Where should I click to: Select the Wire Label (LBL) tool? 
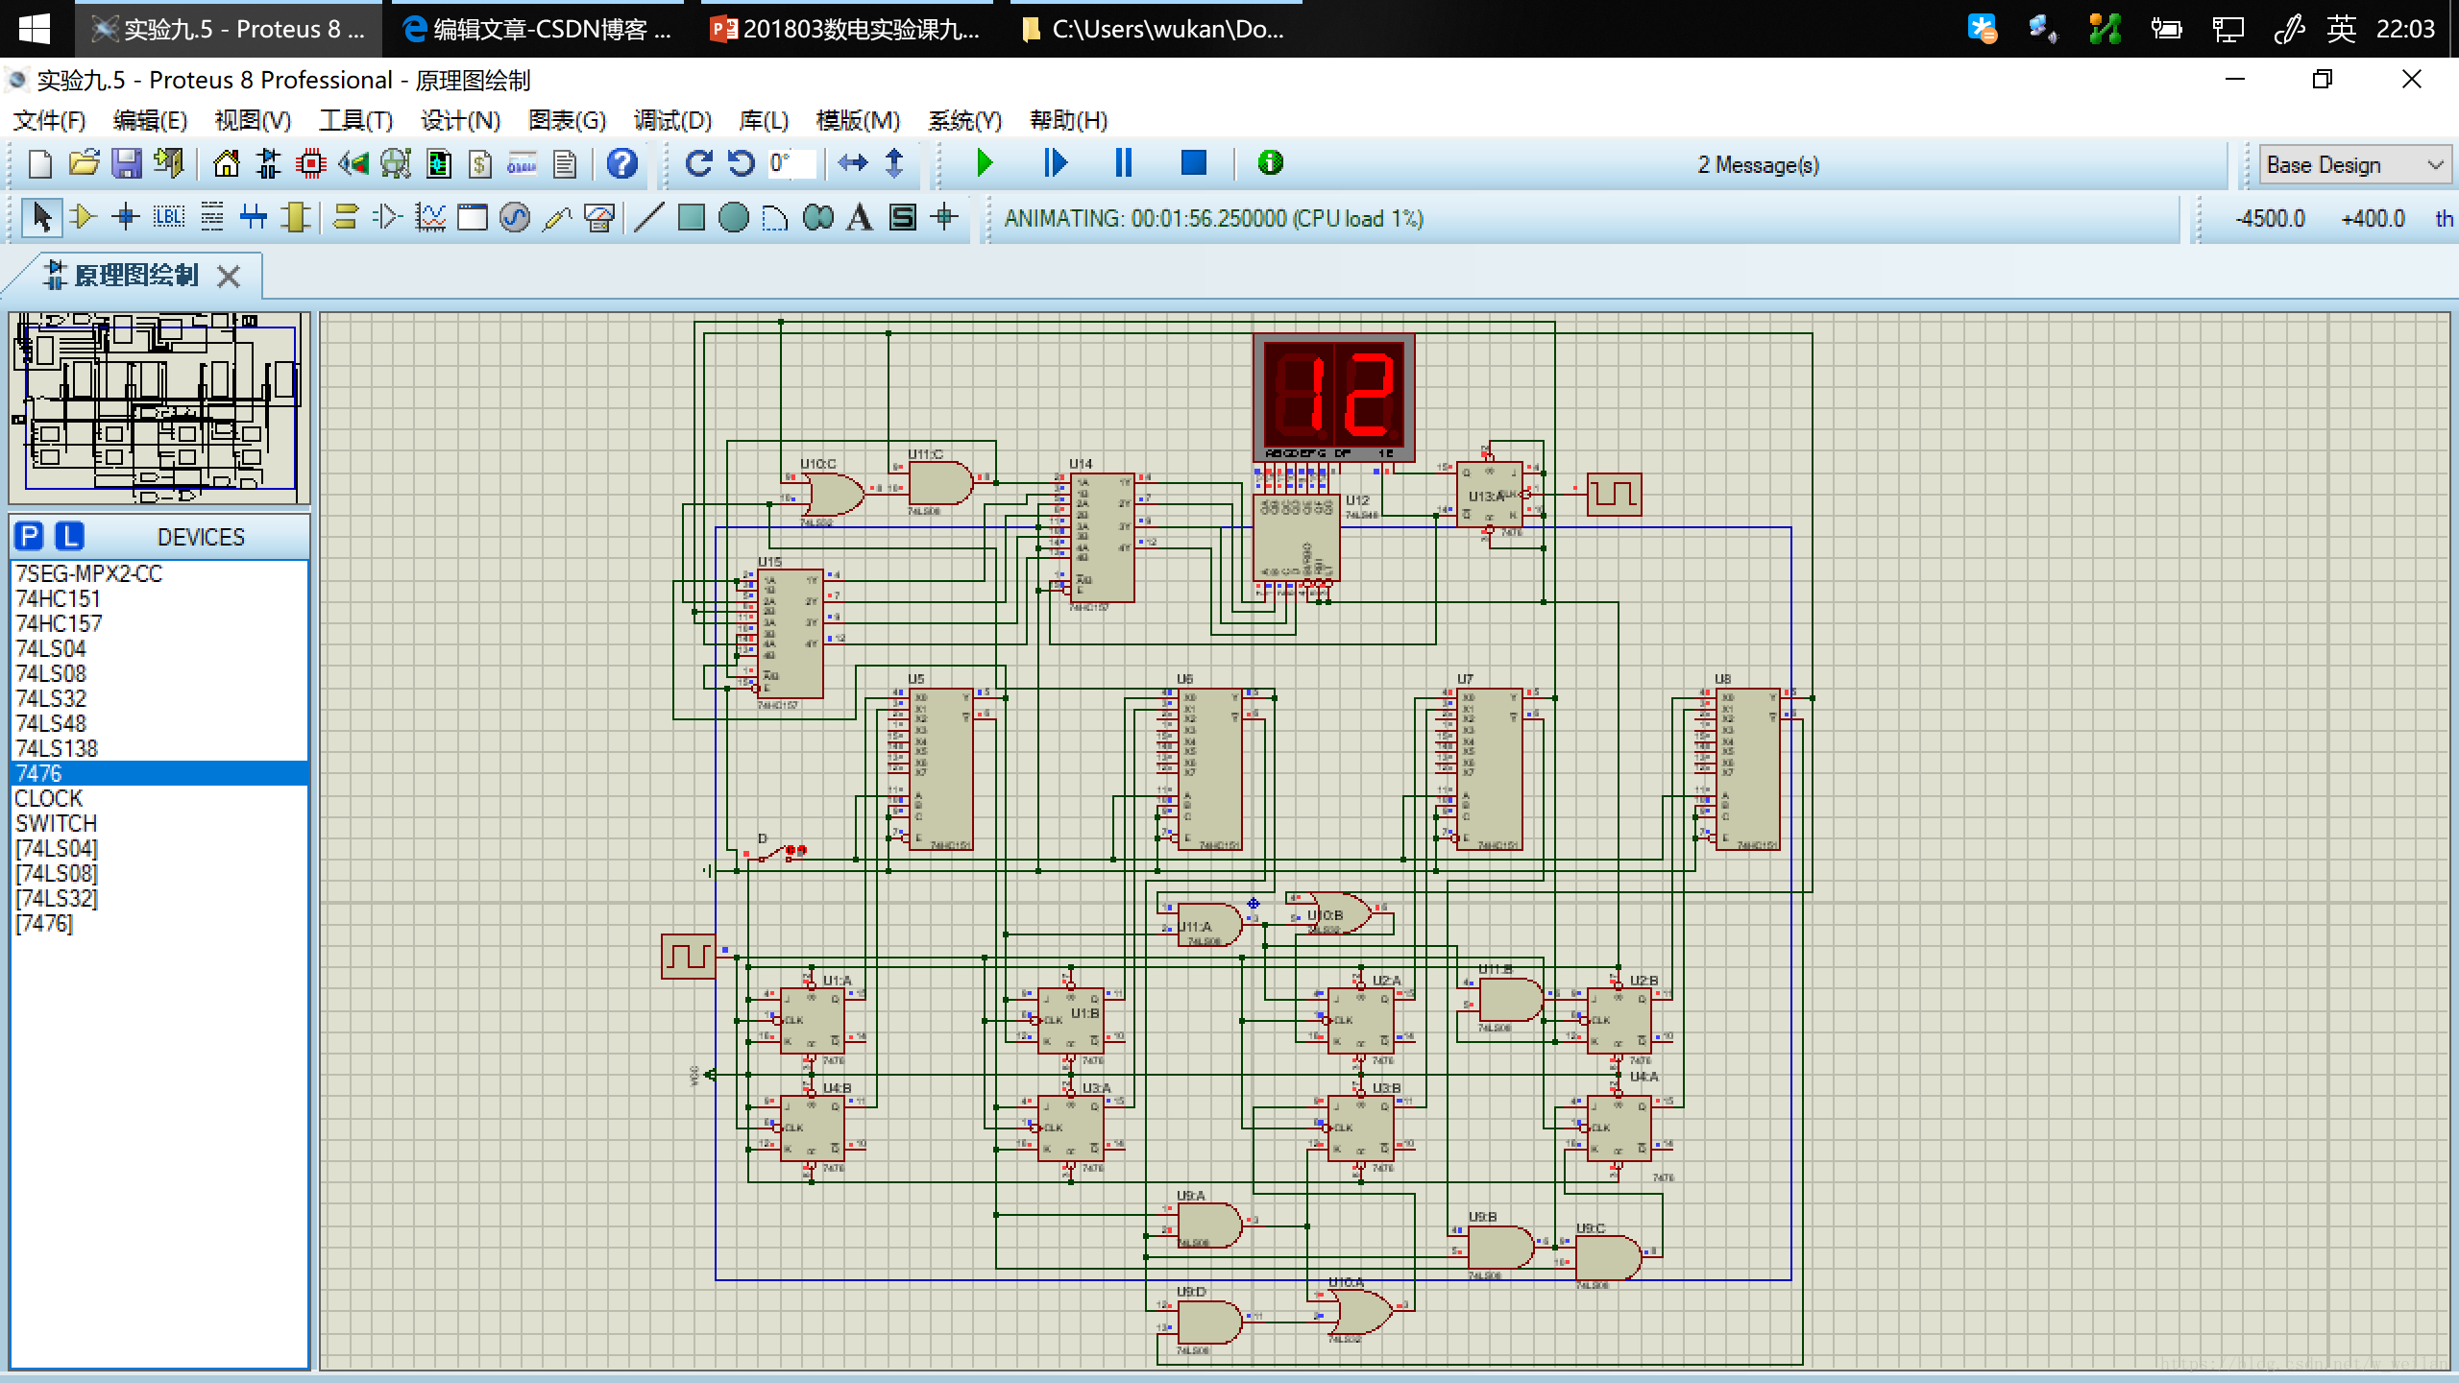click(x=169, y=217)
